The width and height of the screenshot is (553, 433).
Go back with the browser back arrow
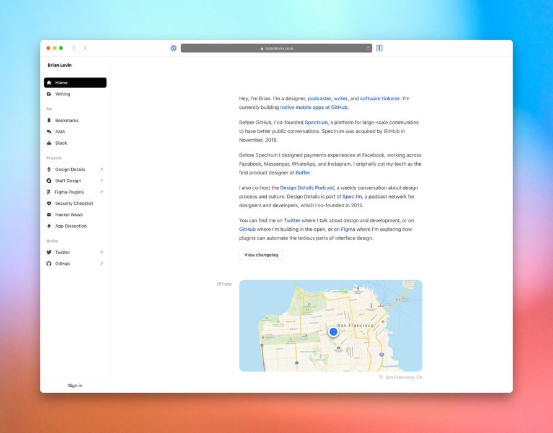tap(74, 48)
